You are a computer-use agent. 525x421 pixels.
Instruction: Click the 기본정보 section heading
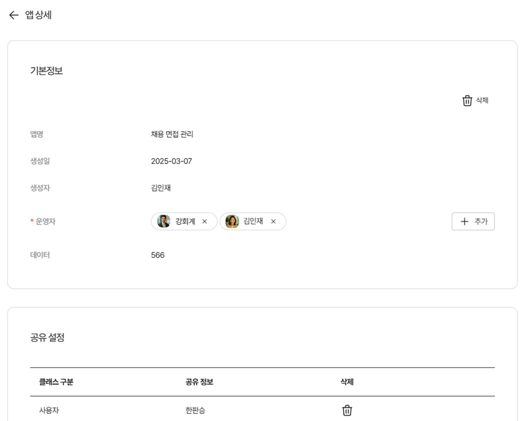[x=46, y=71]
